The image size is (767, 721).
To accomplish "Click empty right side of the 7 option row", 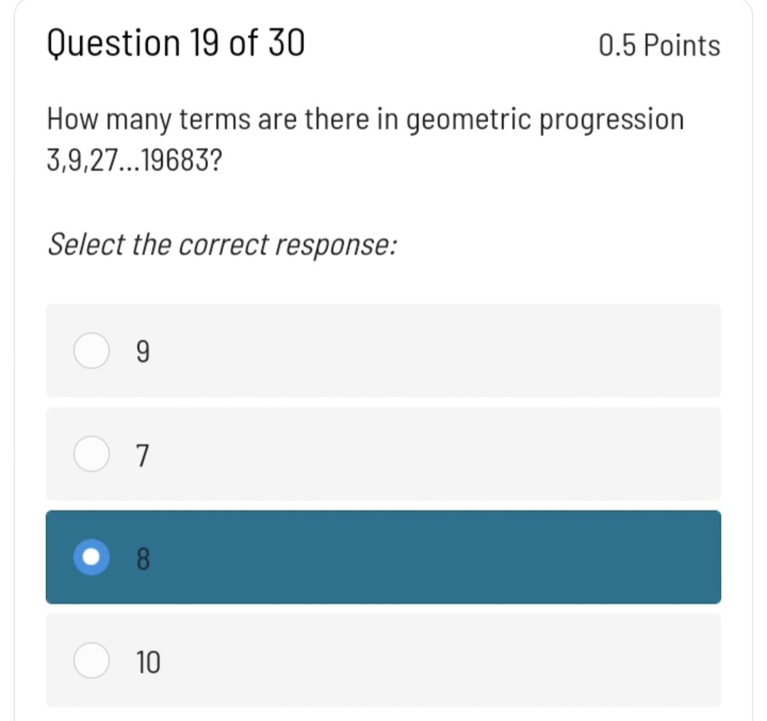I will 568,454.
